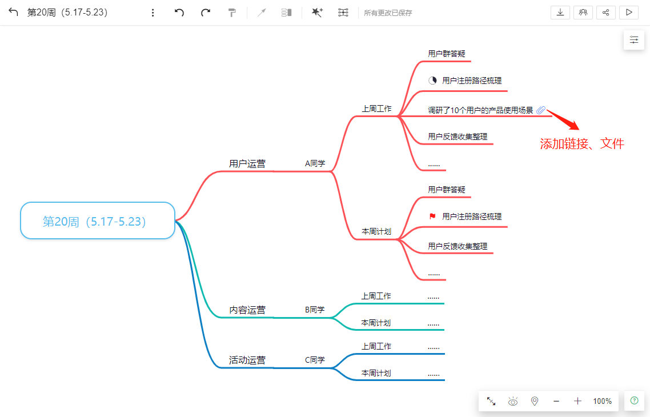Select 上周工作 under B同学

pos(376,296)
